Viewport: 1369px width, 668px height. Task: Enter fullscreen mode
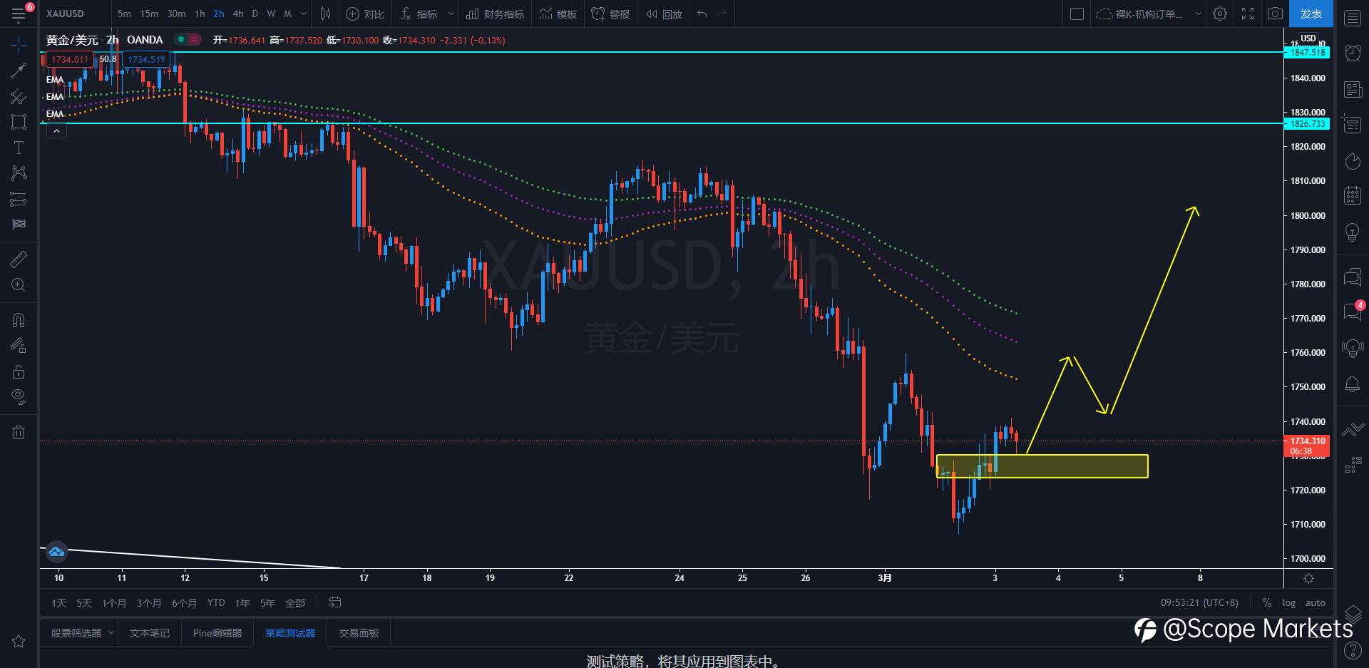pos(1248,14)
